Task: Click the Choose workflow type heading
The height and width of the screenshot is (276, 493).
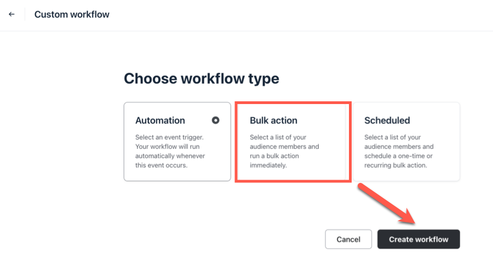Action: click(x=201, y=78)
